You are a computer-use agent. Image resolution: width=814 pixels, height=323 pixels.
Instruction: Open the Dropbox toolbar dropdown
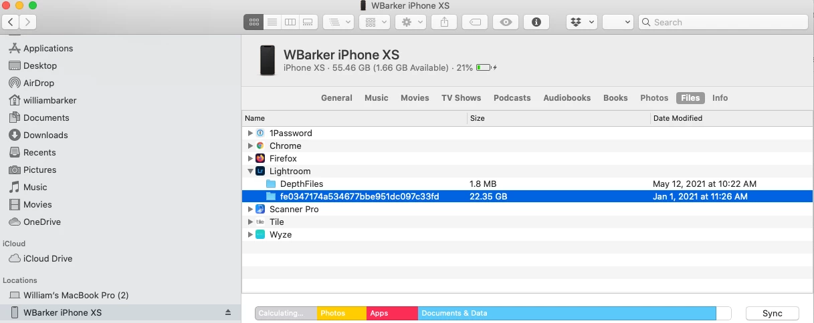click(582, 22)
